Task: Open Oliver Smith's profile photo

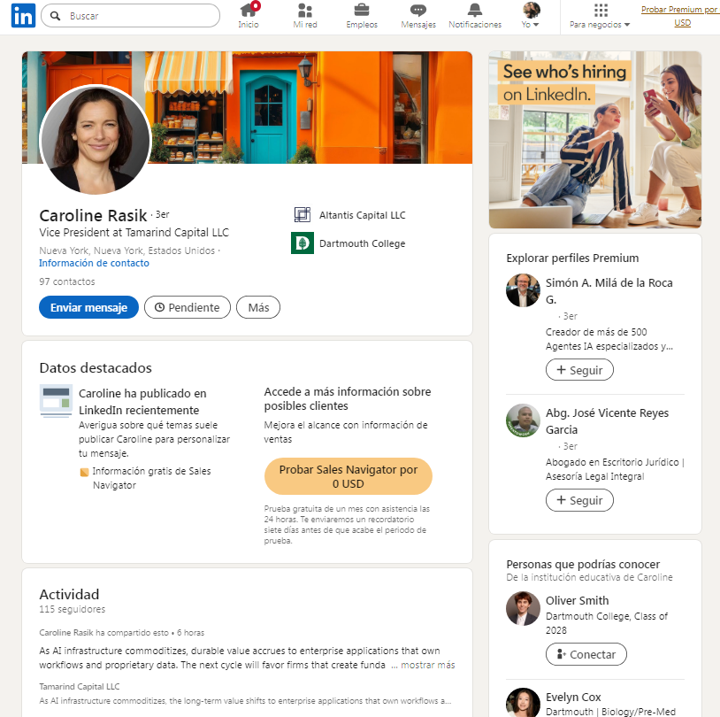Action: point(523,608)
